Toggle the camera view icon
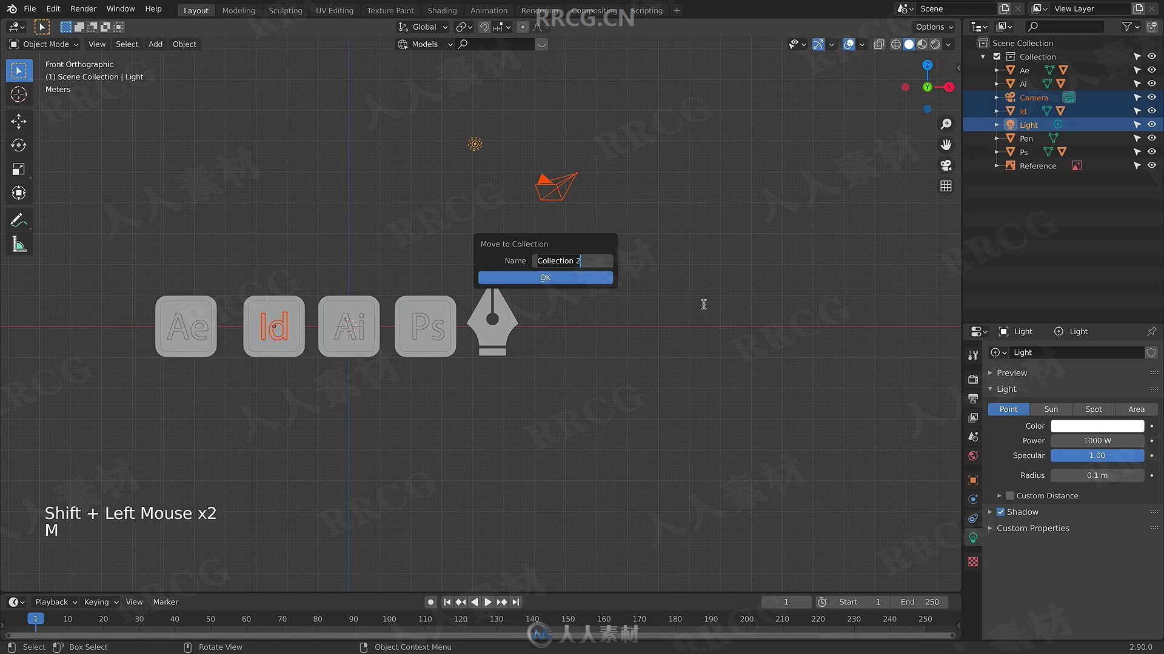1164x654 pixels. (946, 165)
